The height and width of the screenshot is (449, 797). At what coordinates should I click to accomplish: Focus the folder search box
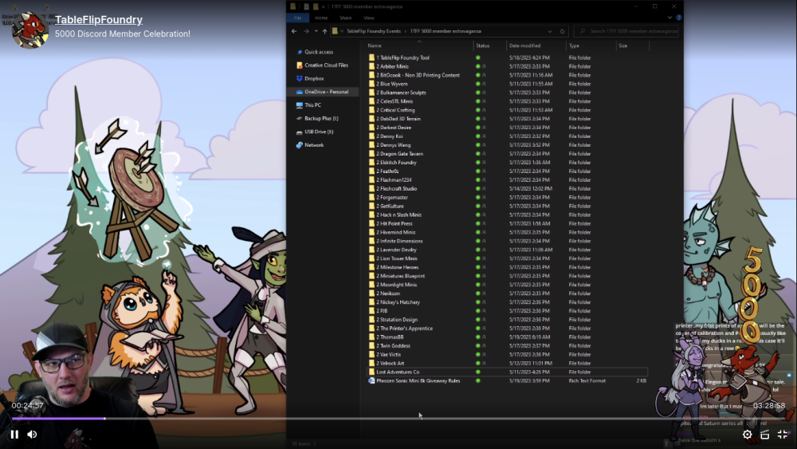click(x=626, y=31)
